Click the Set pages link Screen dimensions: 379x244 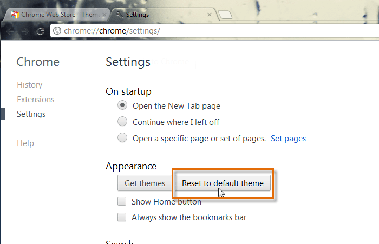pyautogui.click(x=288, y=139)
